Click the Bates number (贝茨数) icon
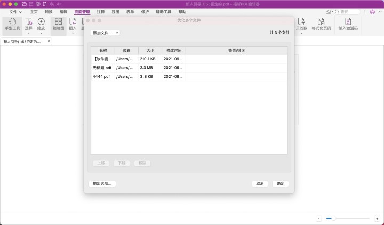 302,22
